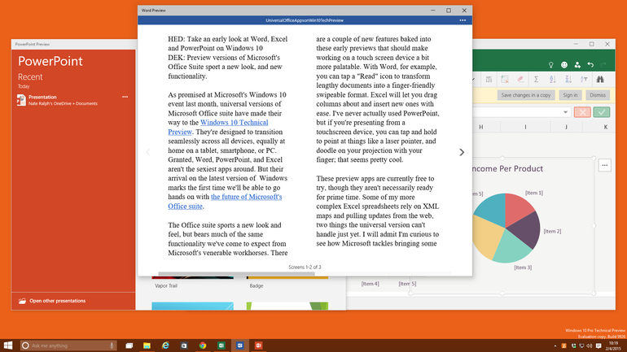Send feedback with the smiley icon in Excel

pos(563,65)
